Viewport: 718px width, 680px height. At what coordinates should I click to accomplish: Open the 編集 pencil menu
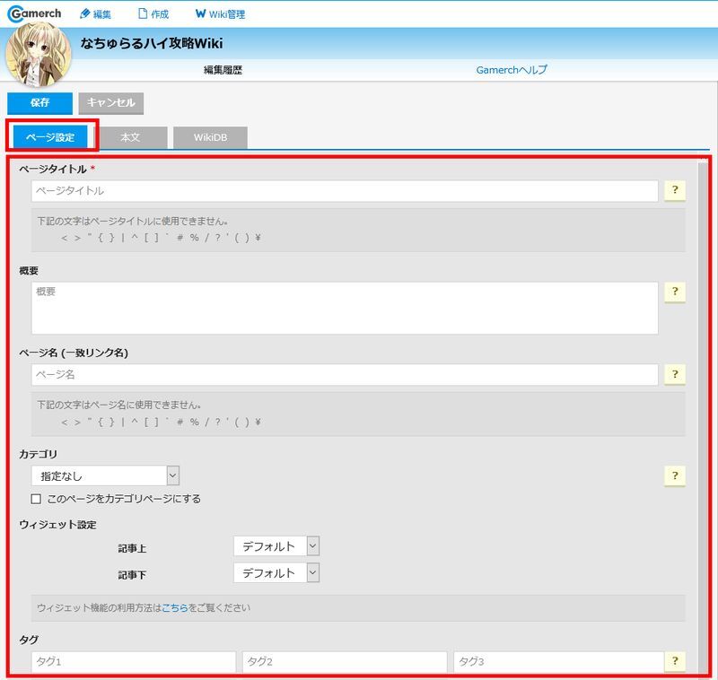(x=95, y=14)
